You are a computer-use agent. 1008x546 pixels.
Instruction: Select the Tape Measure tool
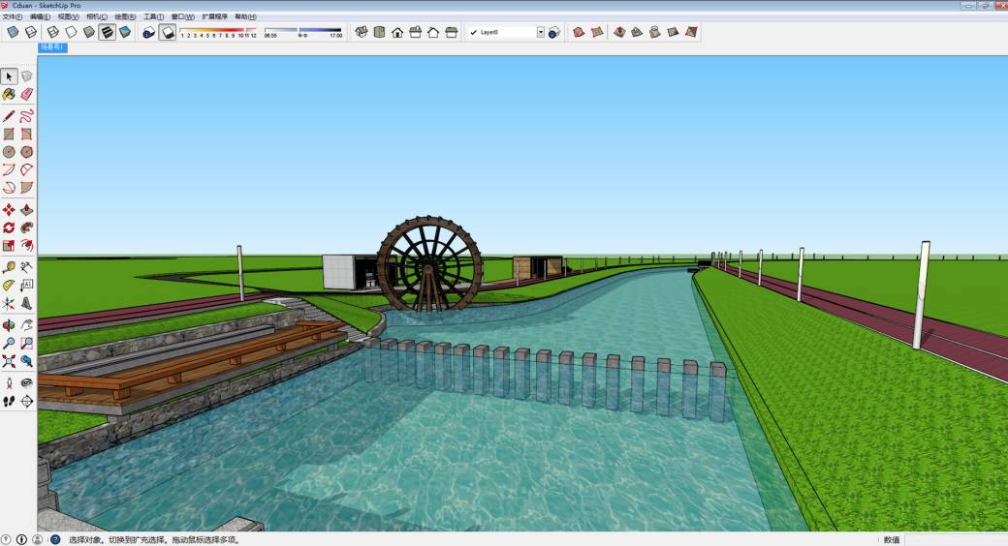click(9, 267)
